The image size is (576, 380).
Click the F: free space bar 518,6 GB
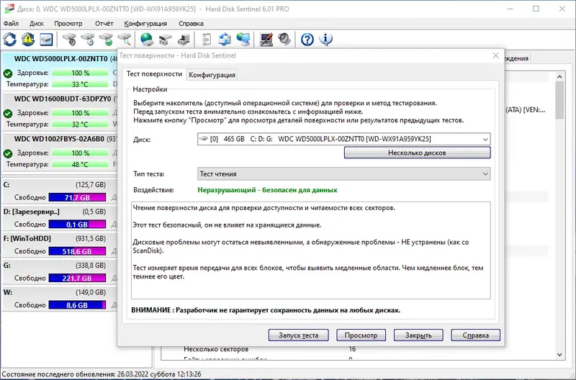click(x=77, y=251)
